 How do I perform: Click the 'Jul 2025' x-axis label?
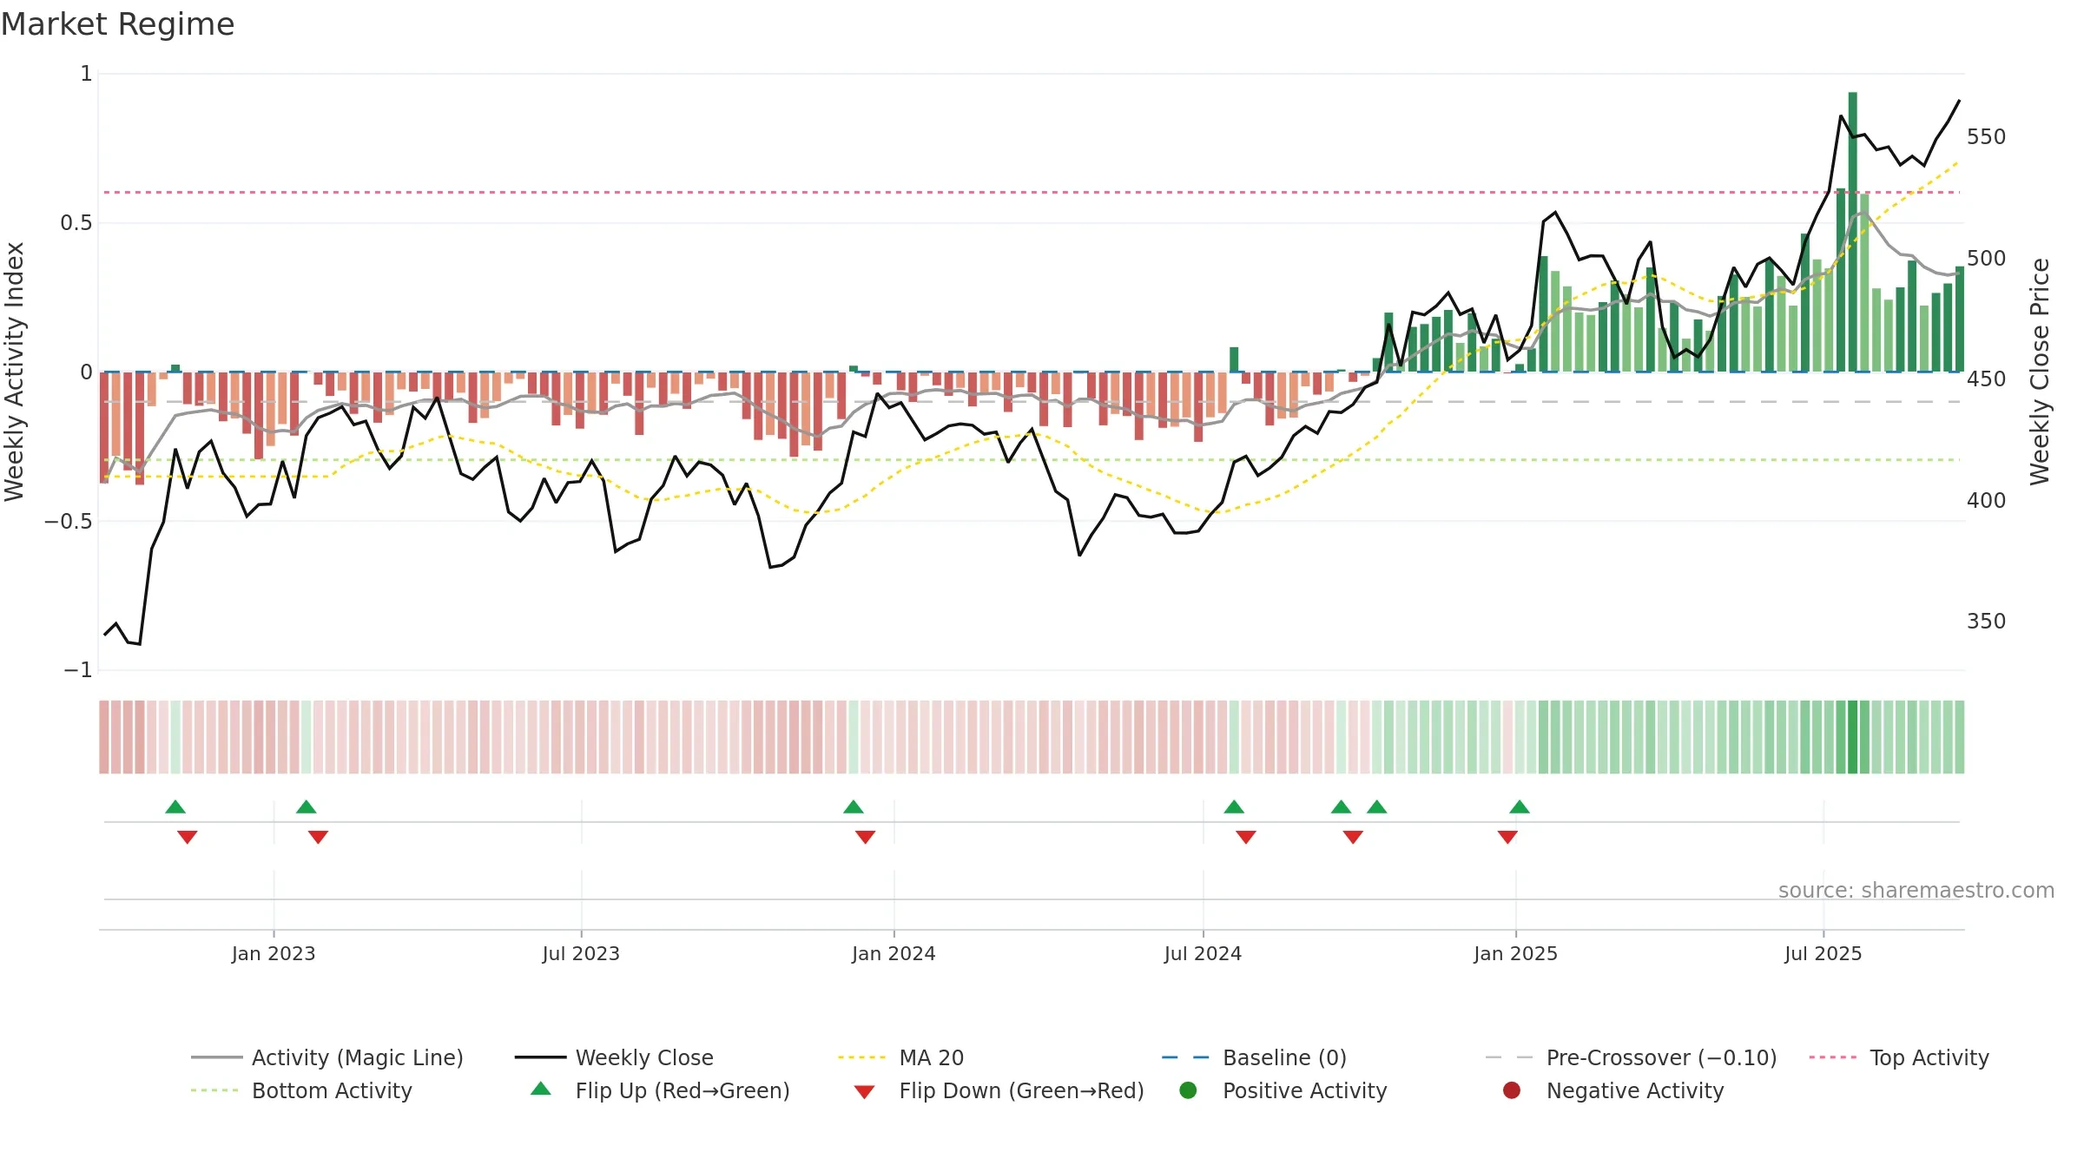1823,953
